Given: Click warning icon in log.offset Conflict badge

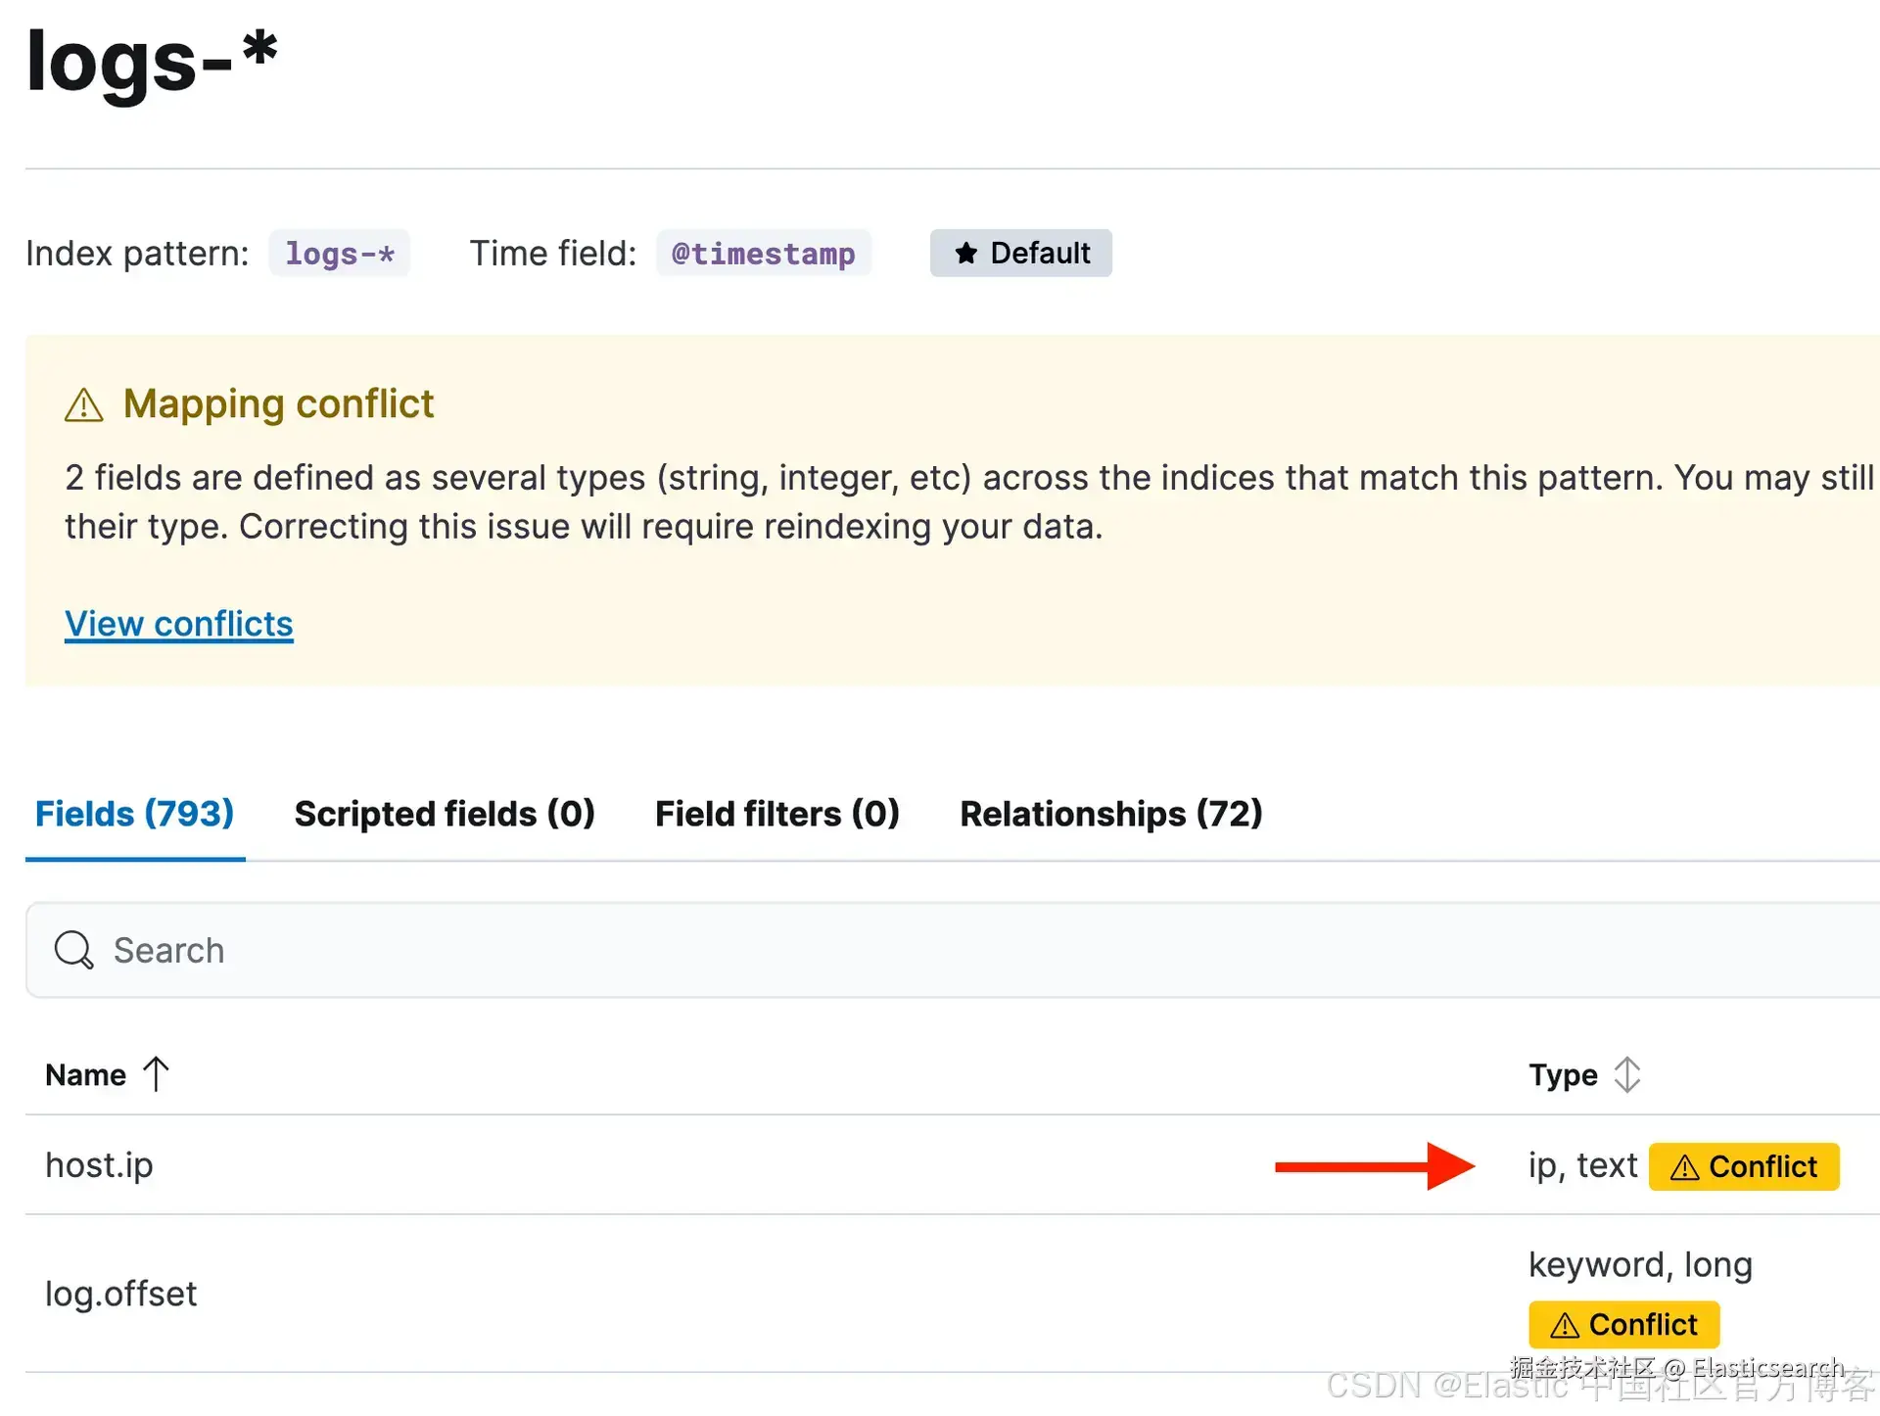Looking at the screenshot, I should (1564, 1325).
